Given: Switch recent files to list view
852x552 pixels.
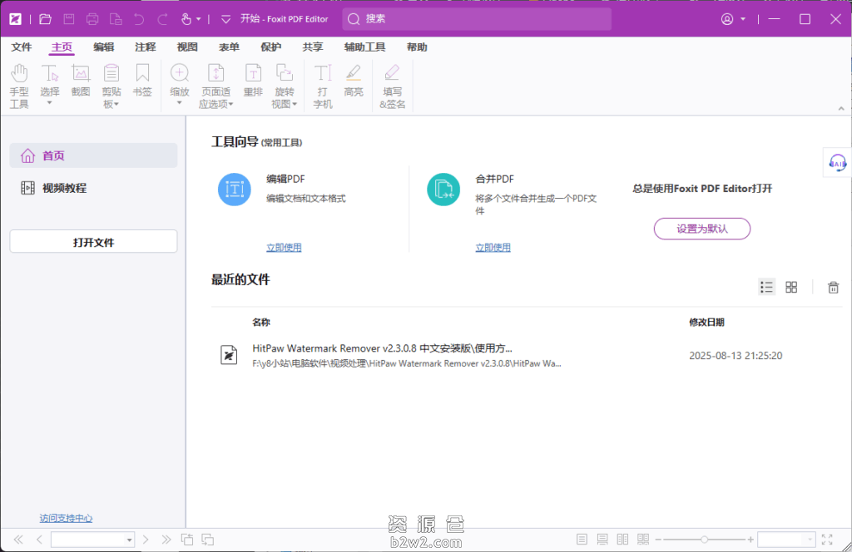Looking at the screenshot, I should pyautogui.click(x=766, y=286).
